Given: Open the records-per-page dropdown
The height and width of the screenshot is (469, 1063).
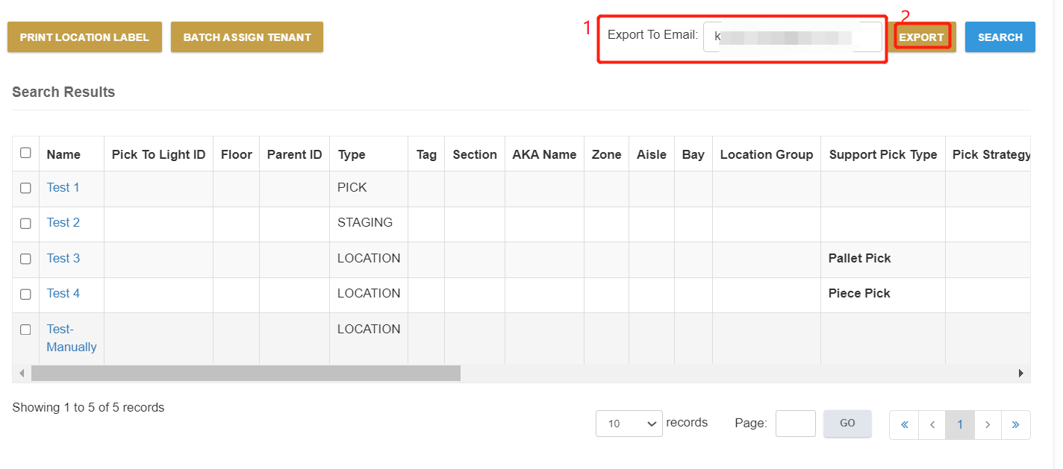Looking at the screenshot, I should point(629,424).
